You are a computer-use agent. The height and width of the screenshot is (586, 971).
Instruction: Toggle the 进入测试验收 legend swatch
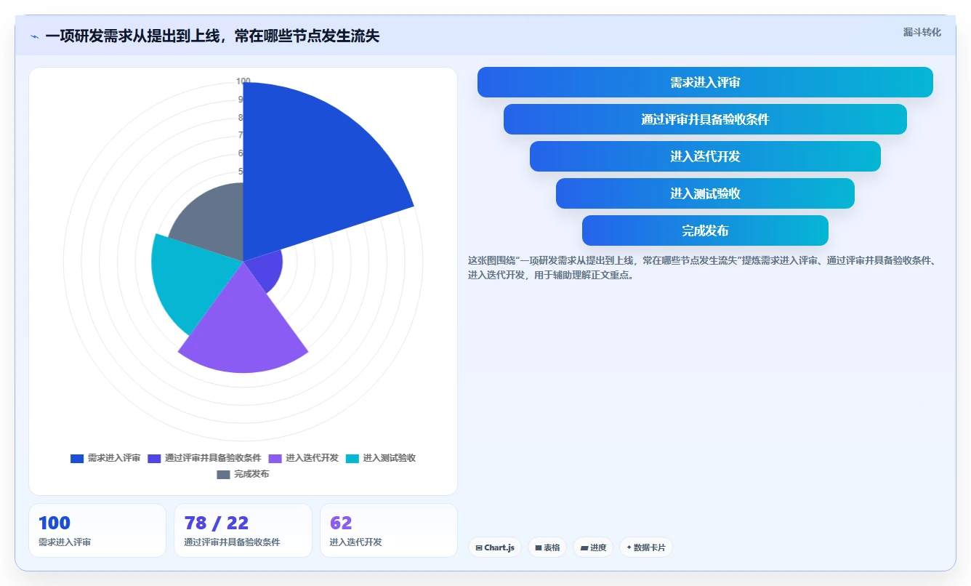pos(352,458)
